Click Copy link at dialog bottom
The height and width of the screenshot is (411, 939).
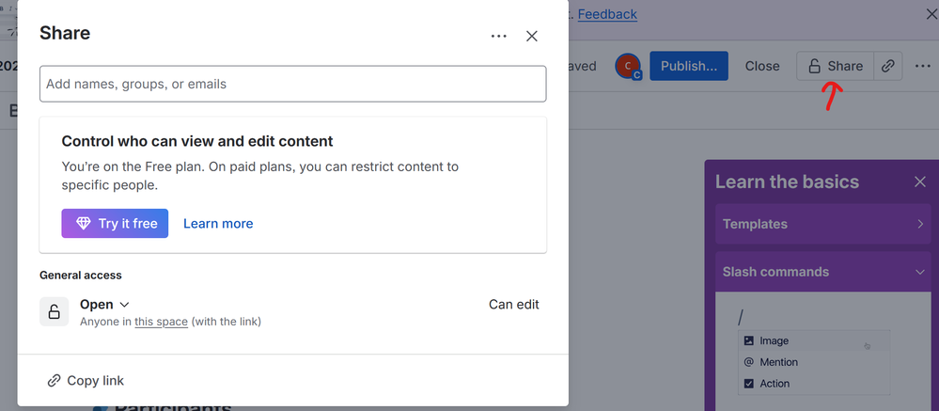point(86,381)
